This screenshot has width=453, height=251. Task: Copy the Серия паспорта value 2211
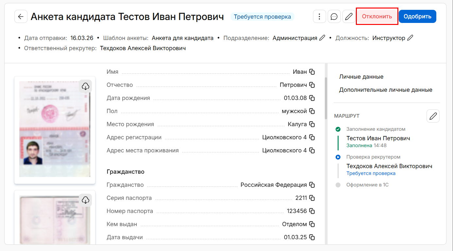[312, 198]
